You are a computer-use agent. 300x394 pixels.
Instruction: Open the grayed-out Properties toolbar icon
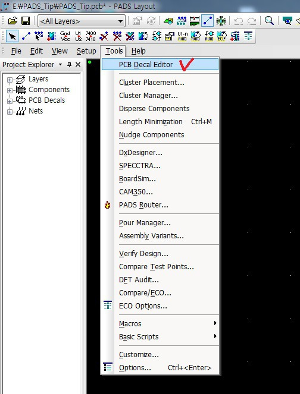pos(137,21)
